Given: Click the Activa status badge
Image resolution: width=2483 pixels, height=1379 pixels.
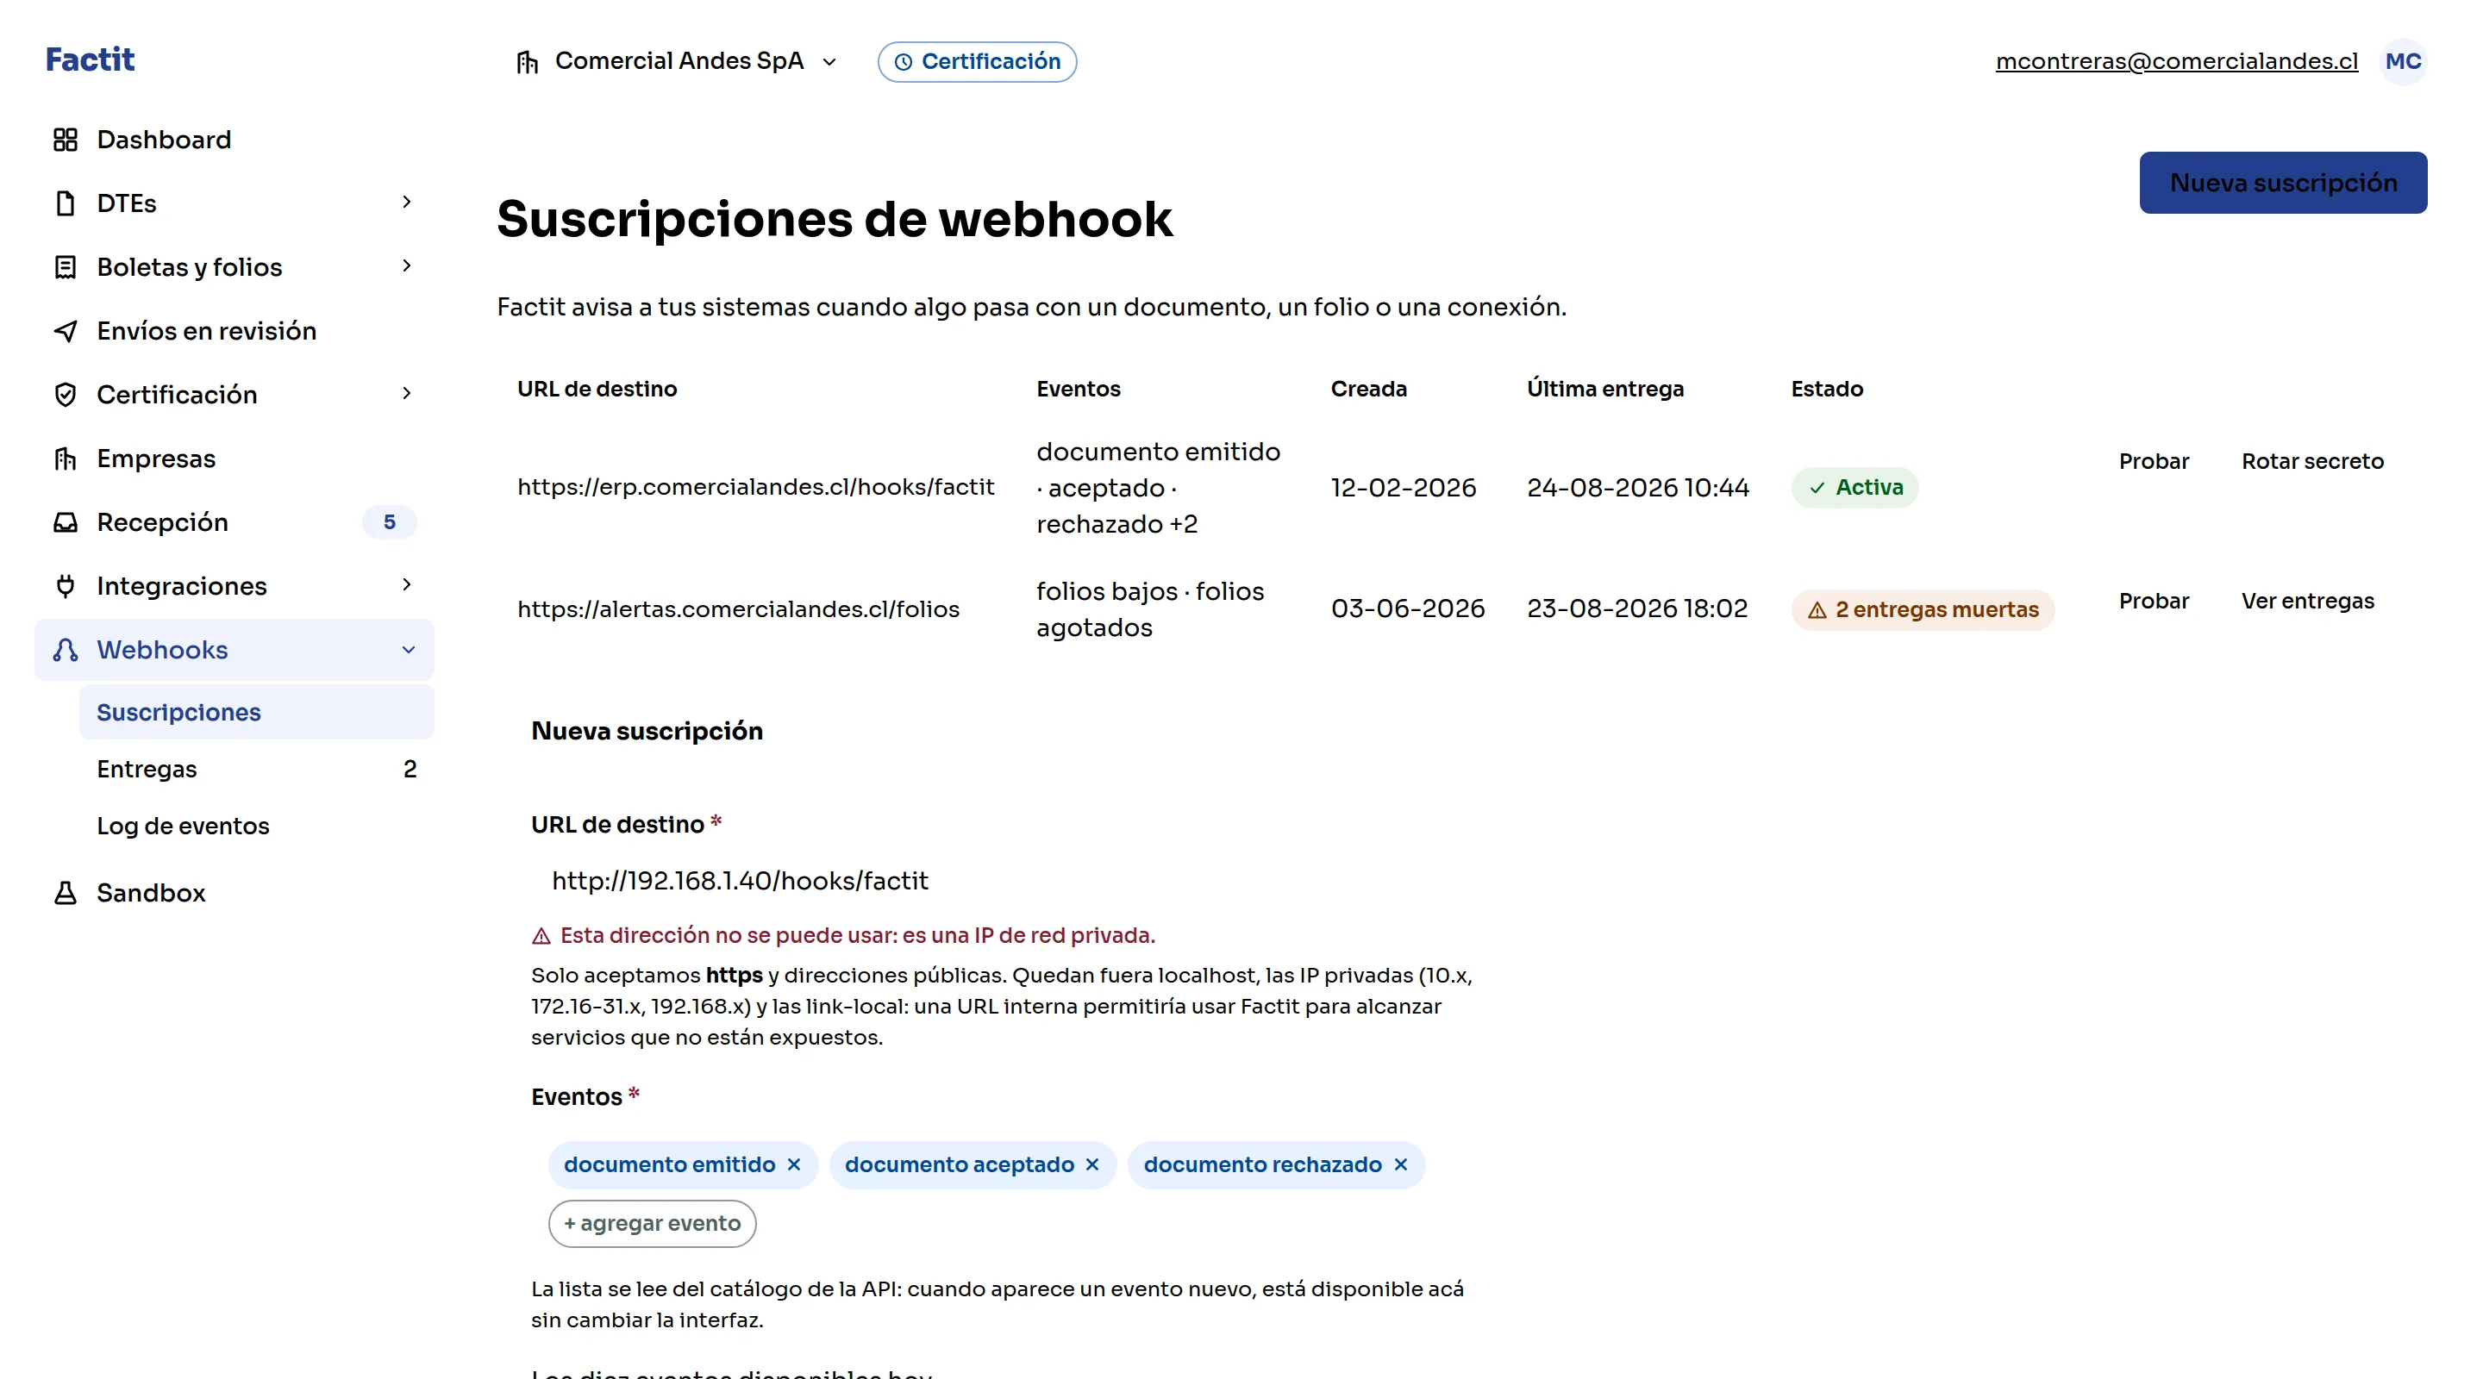Looking at the screenshot, I should [1854, 488].
